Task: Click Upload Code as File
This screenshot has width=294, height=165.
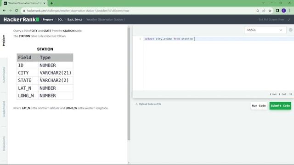Action: (x=148, y=104)
